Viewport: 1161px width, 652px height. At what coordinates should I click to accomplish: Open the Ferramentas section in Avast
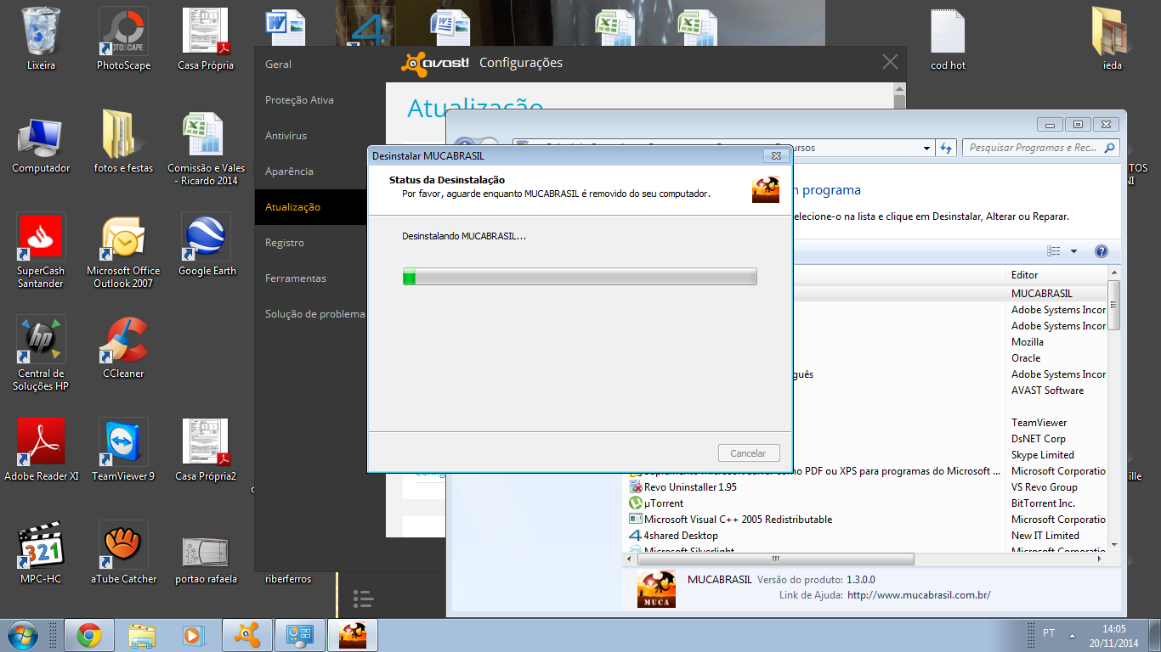coord(295,278)
